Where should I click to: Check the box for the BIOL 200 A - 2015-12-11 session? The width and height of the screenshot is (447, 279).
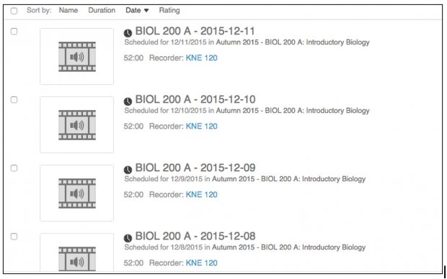point(14,32)
